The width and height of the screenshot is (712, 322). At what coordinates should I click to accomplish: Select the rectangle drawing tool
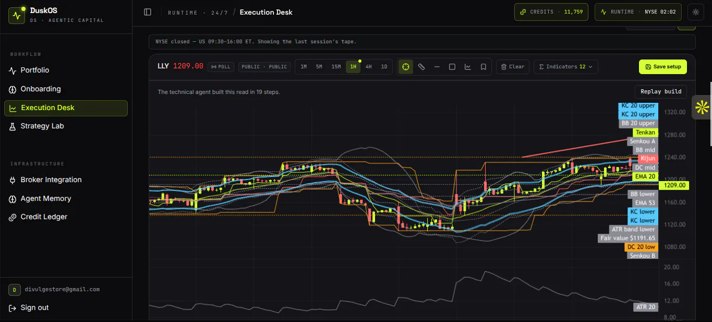(x=452, y=67)
